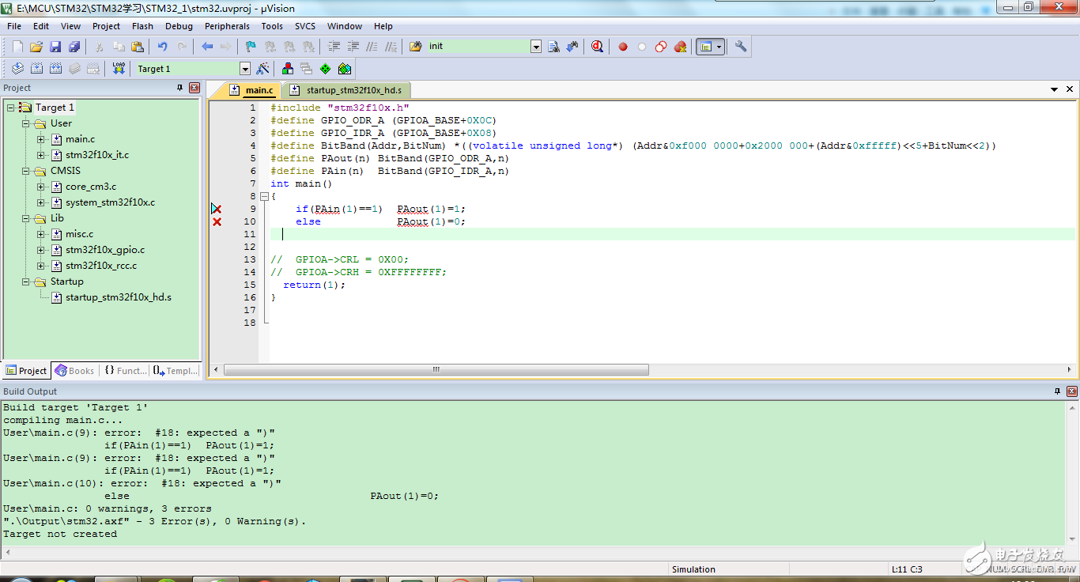
Task: Collapse the main function code fold
Action: [264, 196]
